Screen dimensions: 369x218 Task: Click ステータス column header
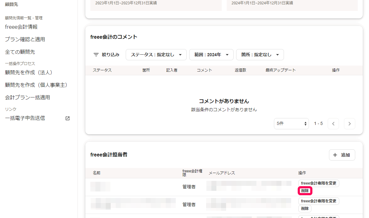[102, 70]
